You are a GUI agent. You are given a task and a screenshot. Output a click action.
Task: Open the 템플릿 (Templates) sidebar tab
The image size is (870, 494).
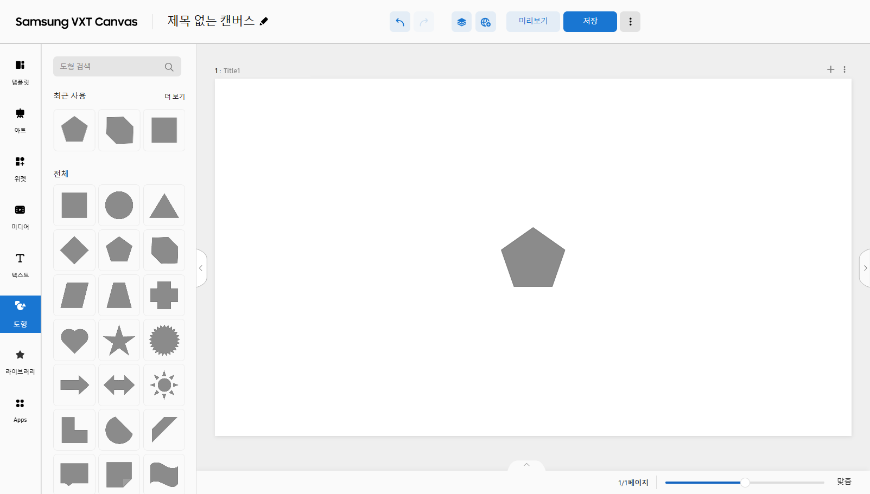tap(20, 73)
